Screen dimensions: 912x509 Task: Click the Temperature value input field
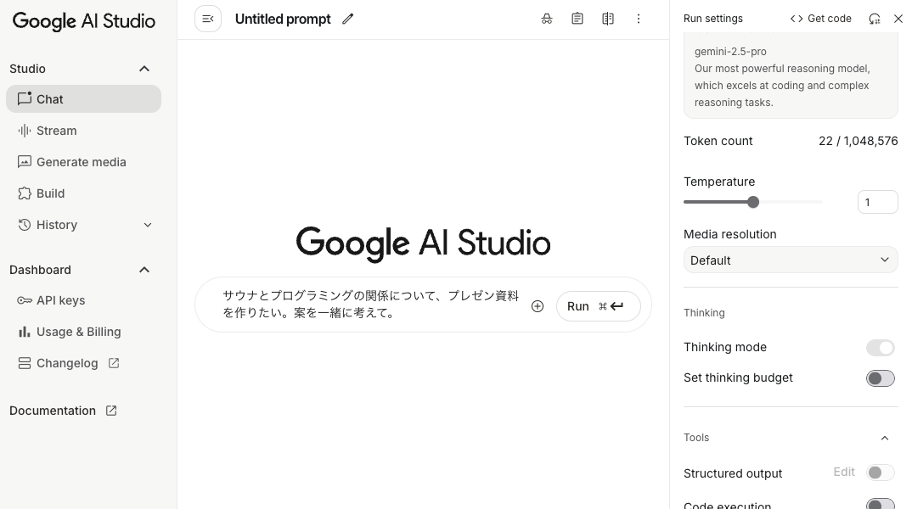click(x=877, y=202)
